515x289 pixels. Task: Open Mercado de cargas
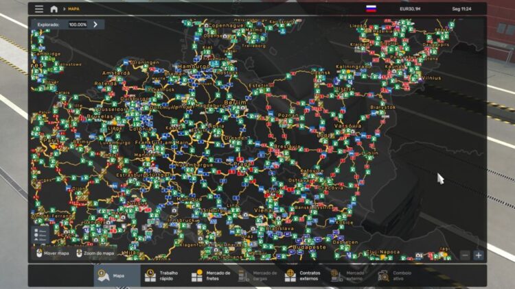tap(258, 275)
